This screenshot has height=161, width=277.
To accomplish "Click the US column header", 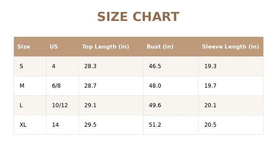I will tap(54, 47).
